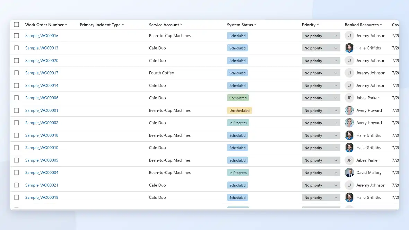Screen dimensions: 409x230
Task: Mark the checkbox for Sample_WO00002
Action: click(16, 123)
